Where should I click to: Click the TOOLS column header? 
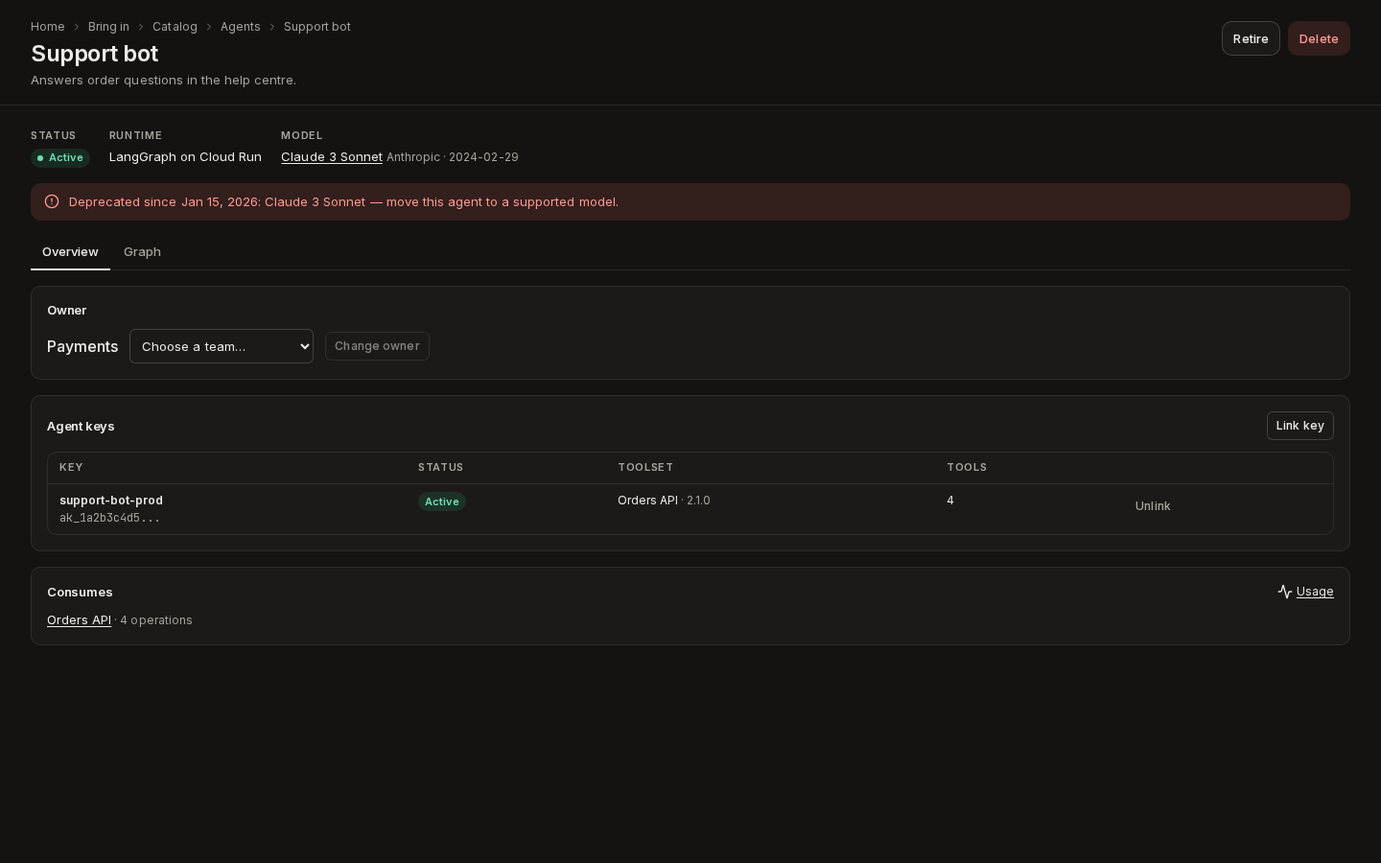[967, 468]
